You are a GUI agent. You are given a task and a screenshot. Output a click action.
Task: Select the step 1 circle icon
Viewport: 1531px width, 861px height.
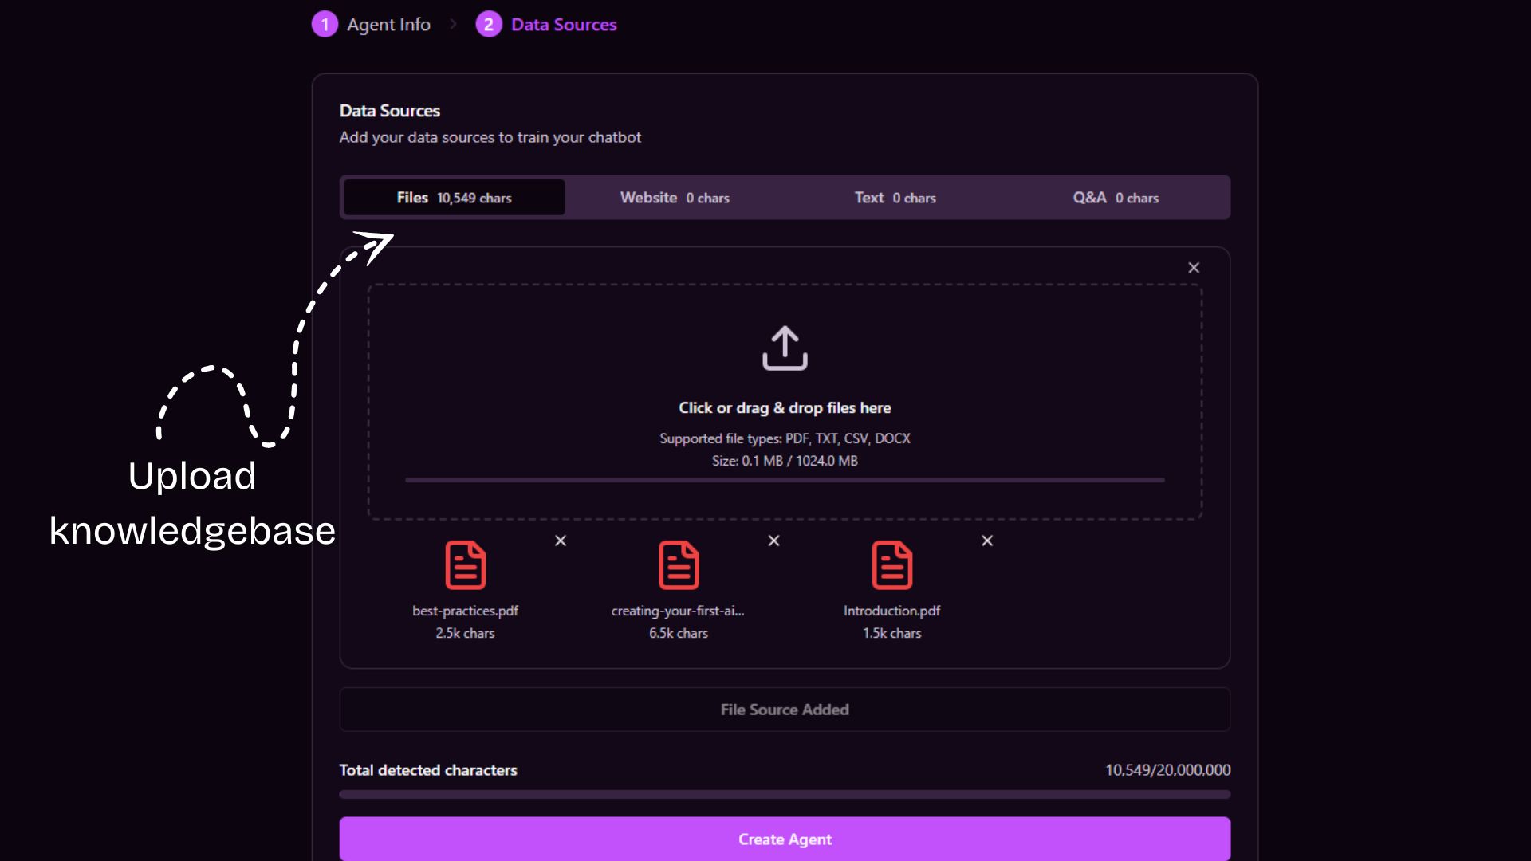click(325, 25)
